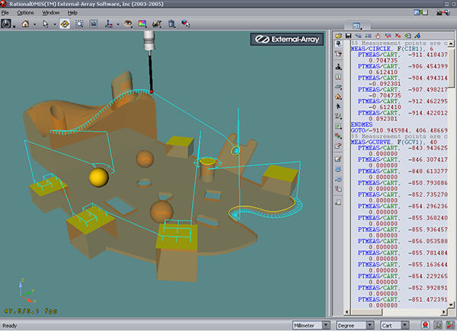
Task: Open the Window menu
Action: pos(51,13)
